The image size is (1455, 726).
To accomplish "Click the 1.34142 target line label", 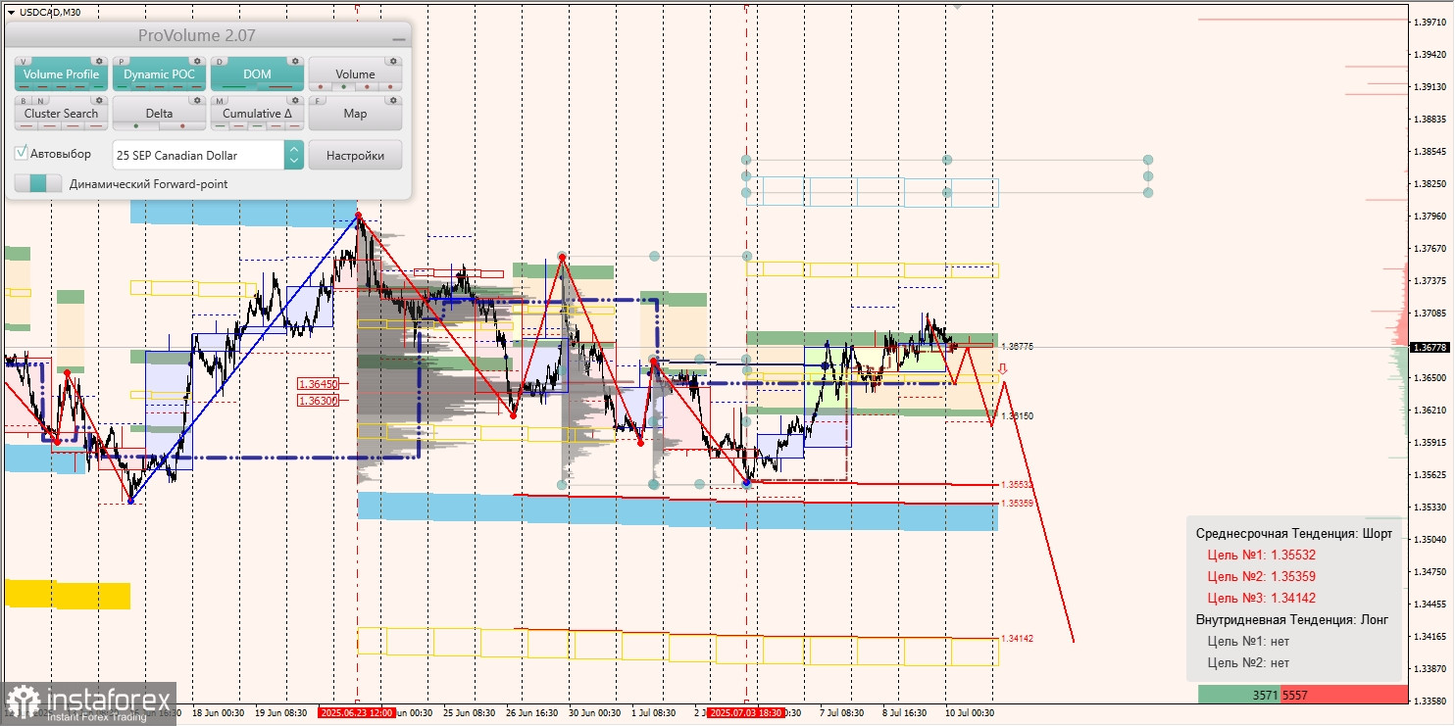I will coord(1017,638).
